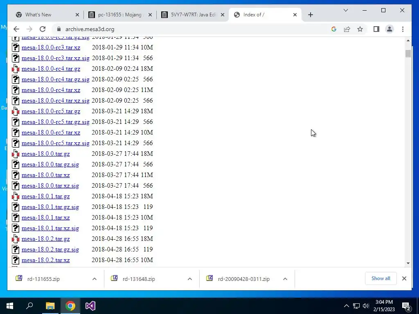Close the What's New tab
Screen dimensions: 419x314
(77, 15)
